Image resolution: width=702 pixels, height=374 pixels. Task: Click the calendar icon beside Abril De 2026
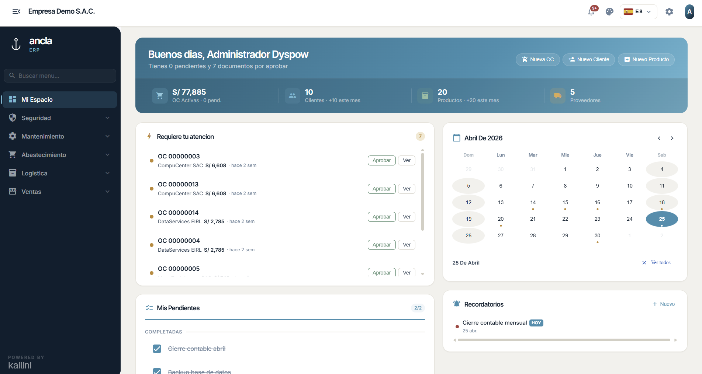tap(457, 138)
